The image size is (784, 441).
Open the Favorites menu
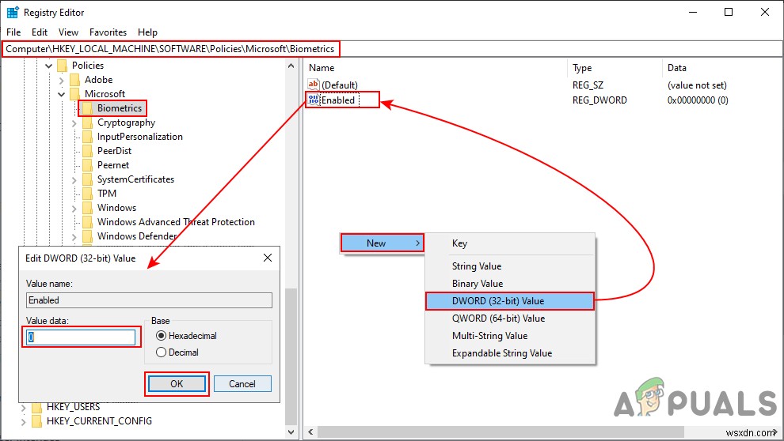(108, 32)
